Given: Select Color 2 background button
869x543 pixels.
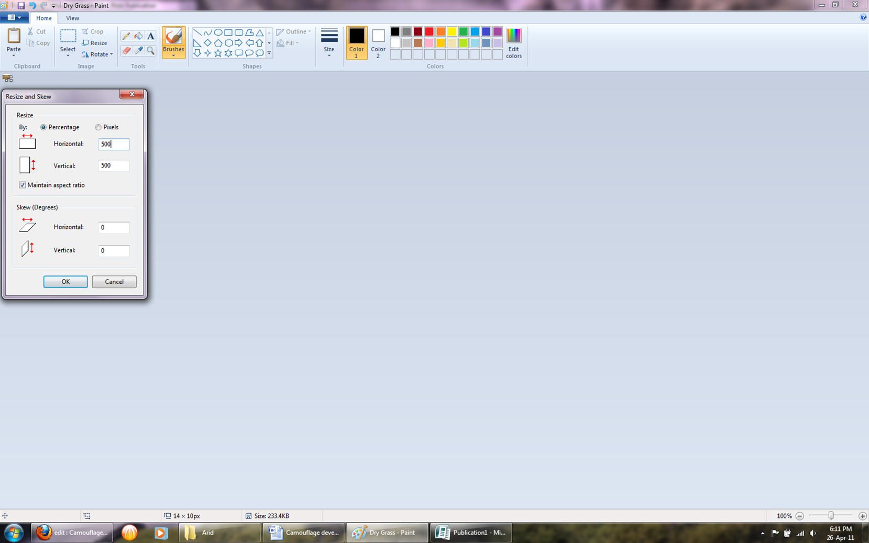Looking at the screenshot, I should coord(378,43).
